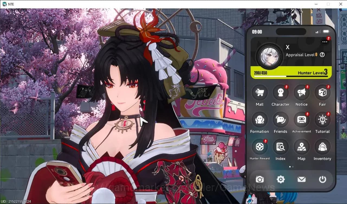
Task: Open the Index search icon
Action: coord(280,147)
